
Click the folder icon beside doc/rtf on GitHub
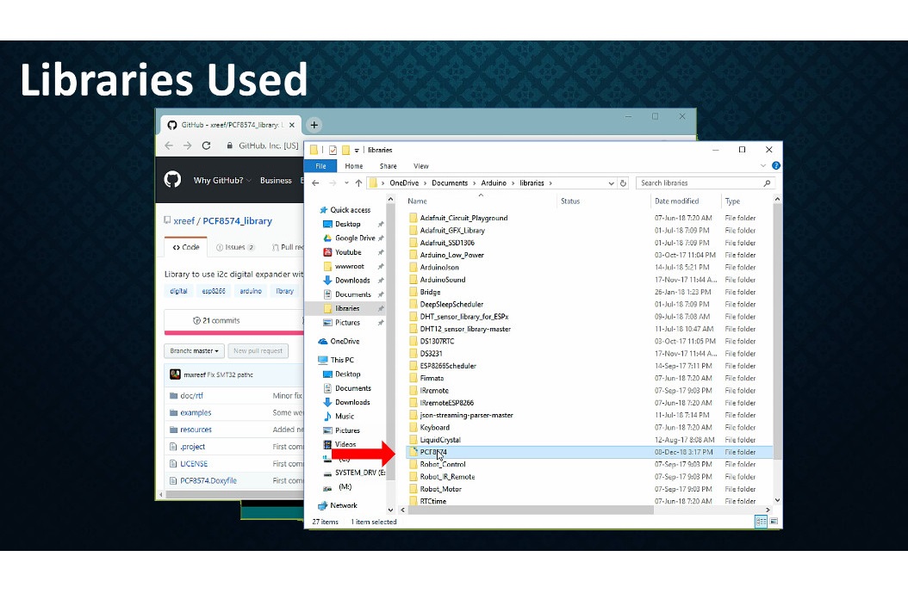click(173, 395)
